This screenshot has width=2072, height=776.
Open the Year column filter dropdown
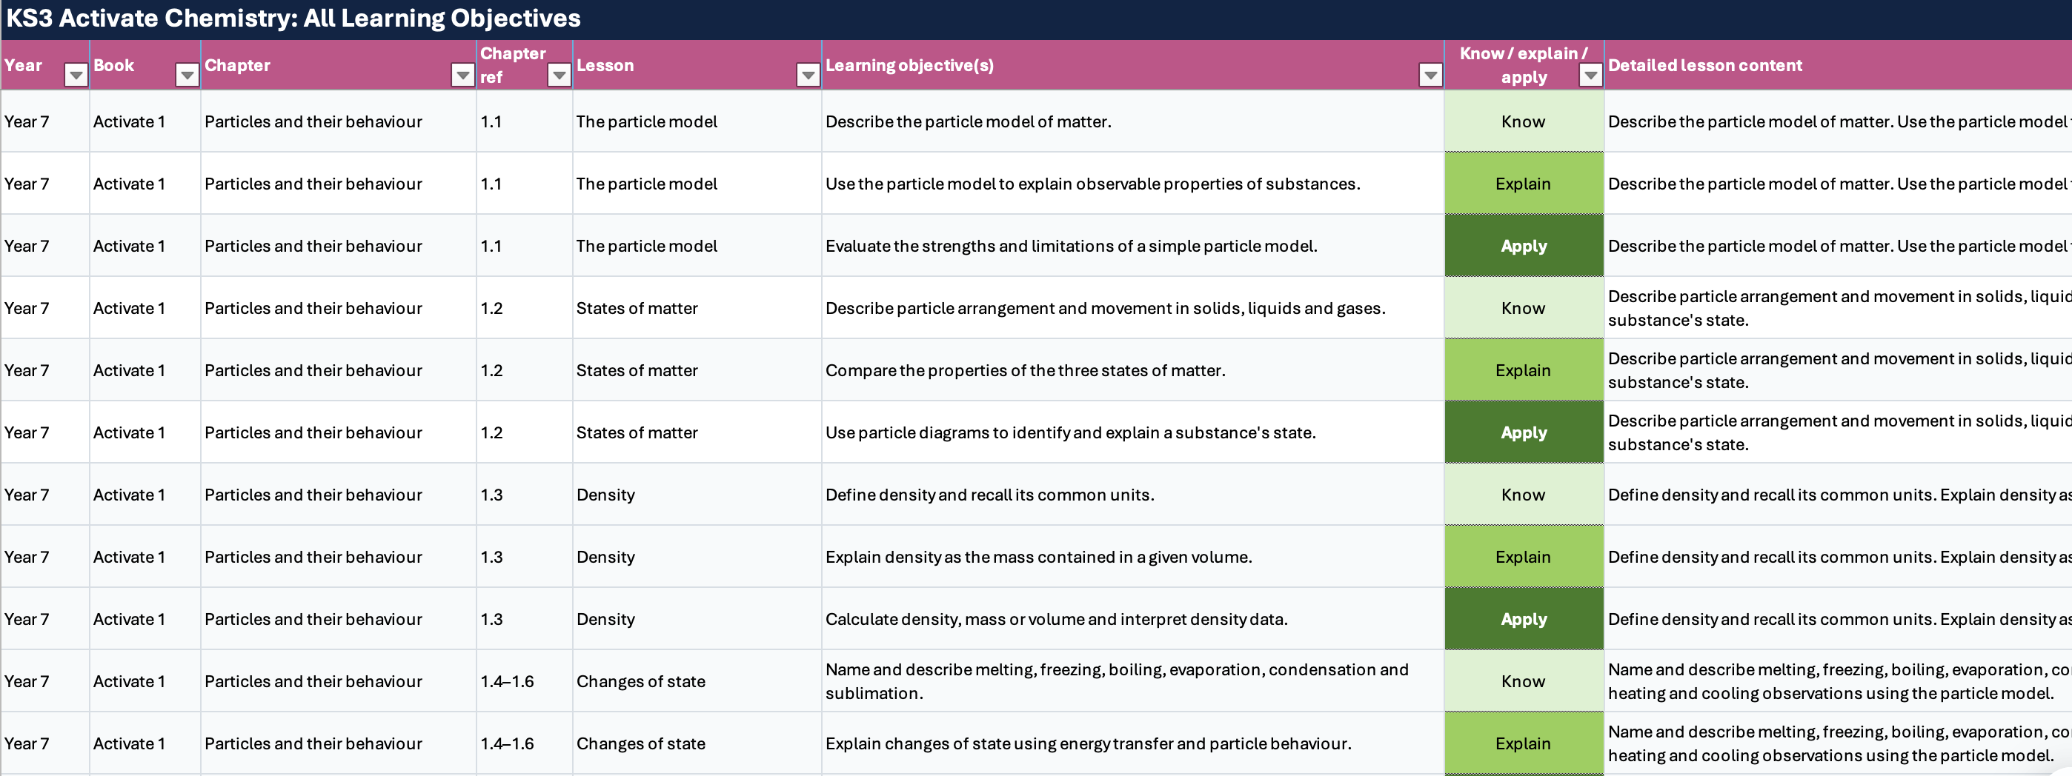point(76,76)
